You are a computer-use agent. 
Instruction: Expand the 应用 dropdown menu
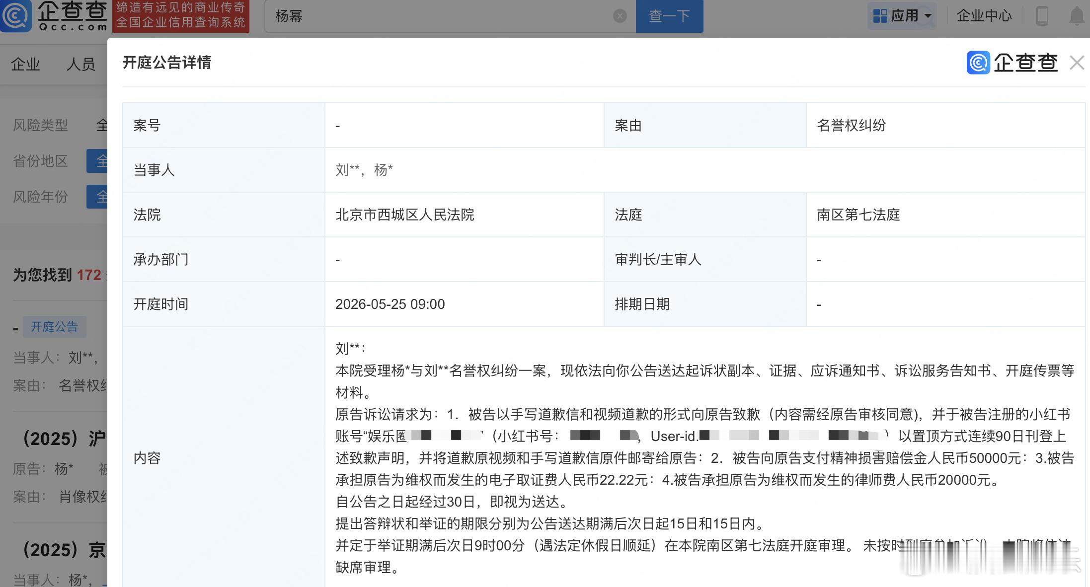[x=905, y=15]
